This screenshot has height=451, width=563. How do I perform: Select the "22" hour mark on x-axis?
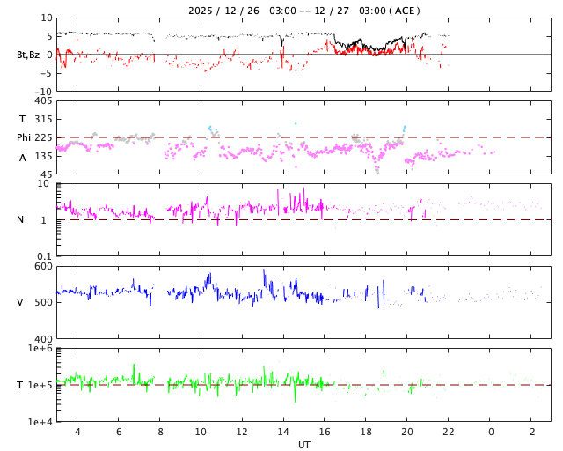[x=449, y=433]
